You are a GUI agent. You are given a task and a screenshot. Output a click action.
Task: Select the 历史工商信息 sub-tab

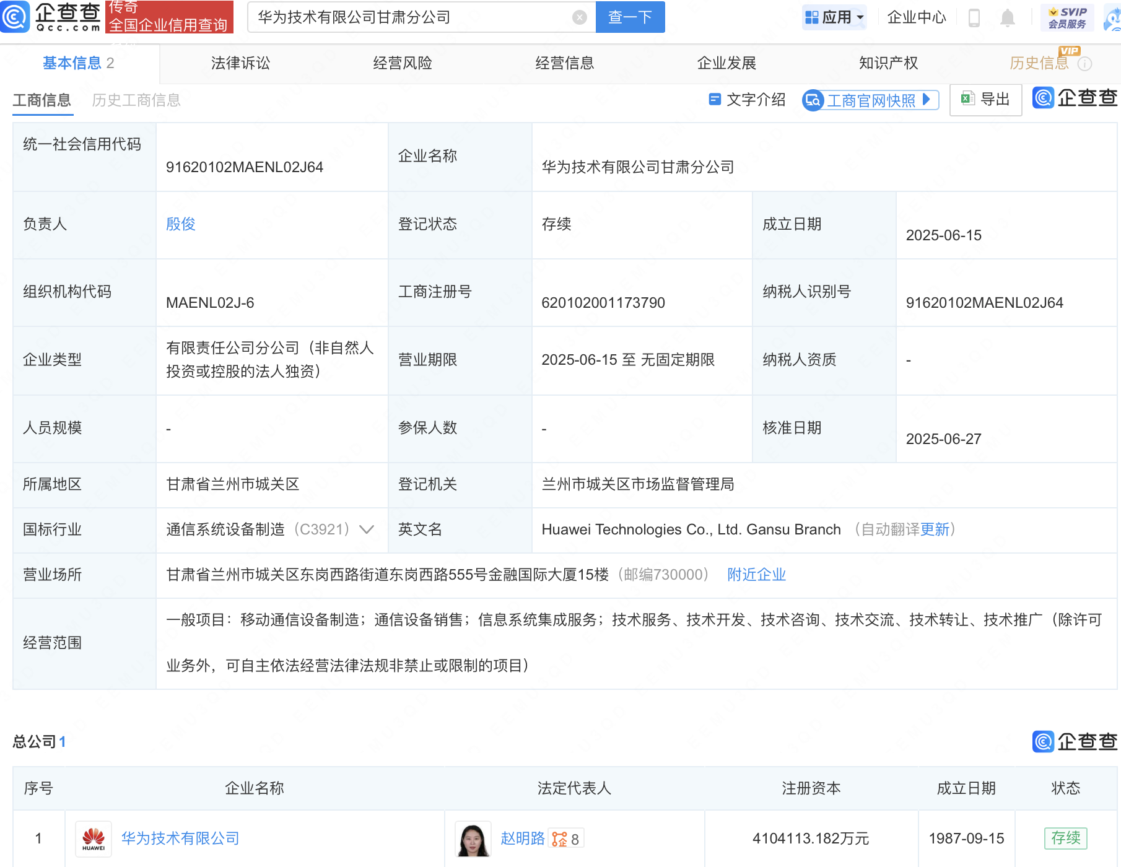pyautogui.click(x=136, y=100)
